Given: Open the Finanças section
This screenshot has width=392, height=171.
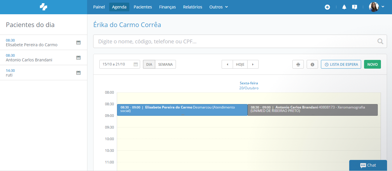Looking at the screenshot, I should [x=167, y=7].
